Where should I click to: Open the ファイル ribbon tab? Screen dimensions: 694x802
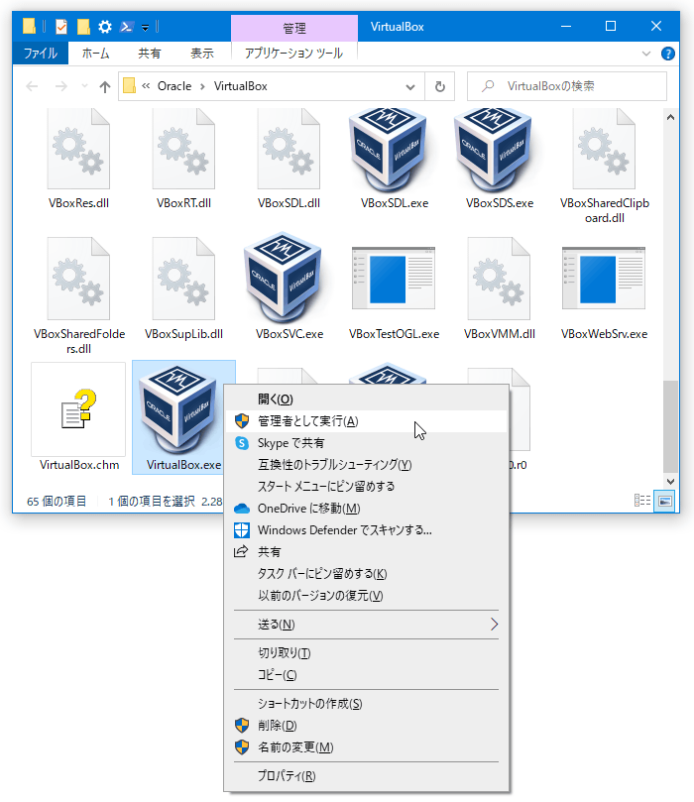[41, 54]
